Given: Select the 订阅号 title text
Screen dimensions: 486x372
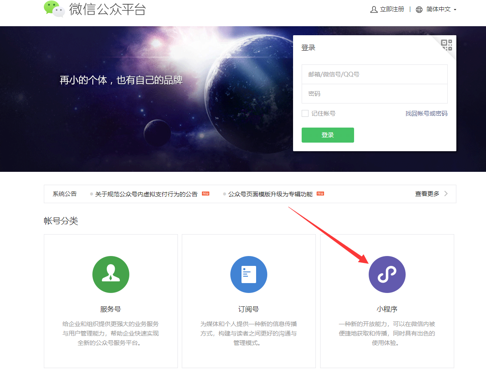Looking at the screenshot, I should (249, 309).
